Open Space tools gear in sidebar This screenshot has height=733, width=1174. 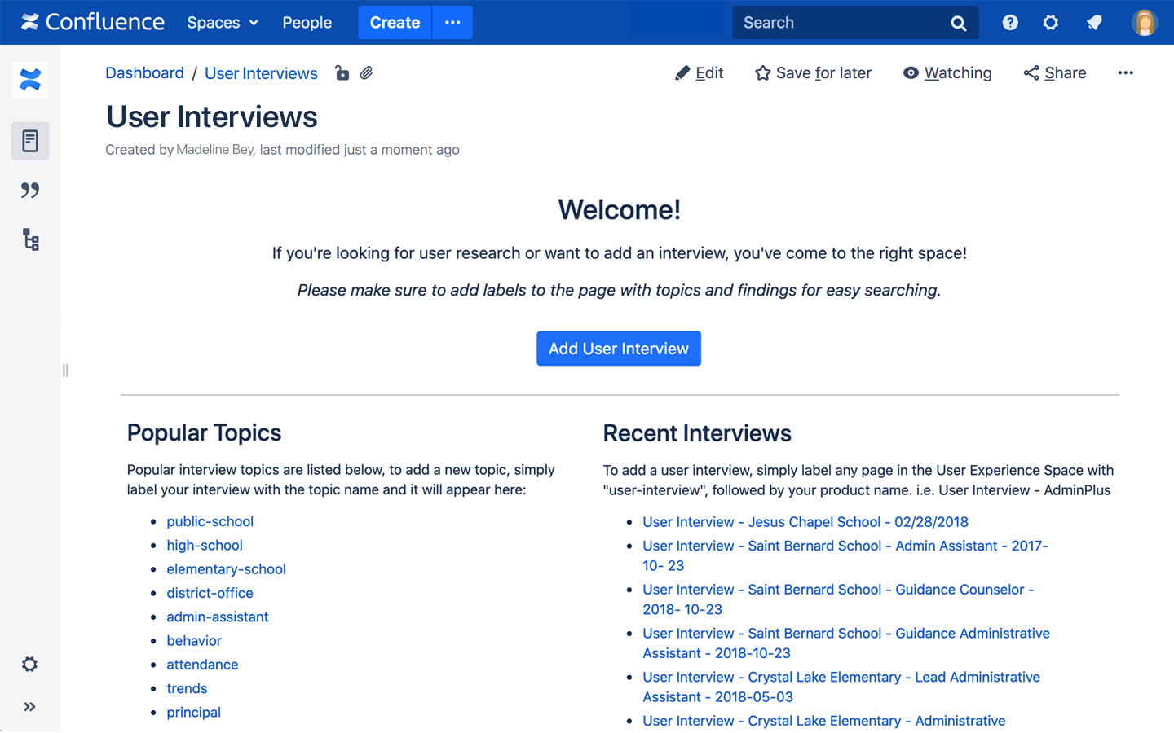pyautogui.click(x=29, y=664)
